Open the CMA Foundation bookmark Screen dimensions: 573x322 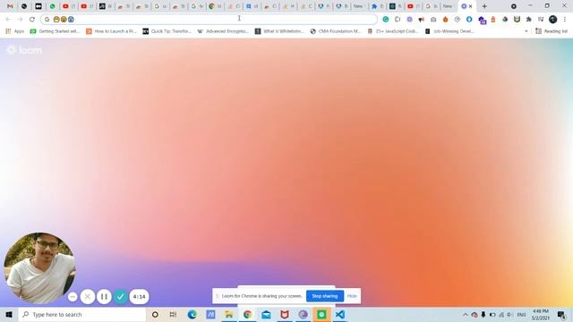(336, 31)
